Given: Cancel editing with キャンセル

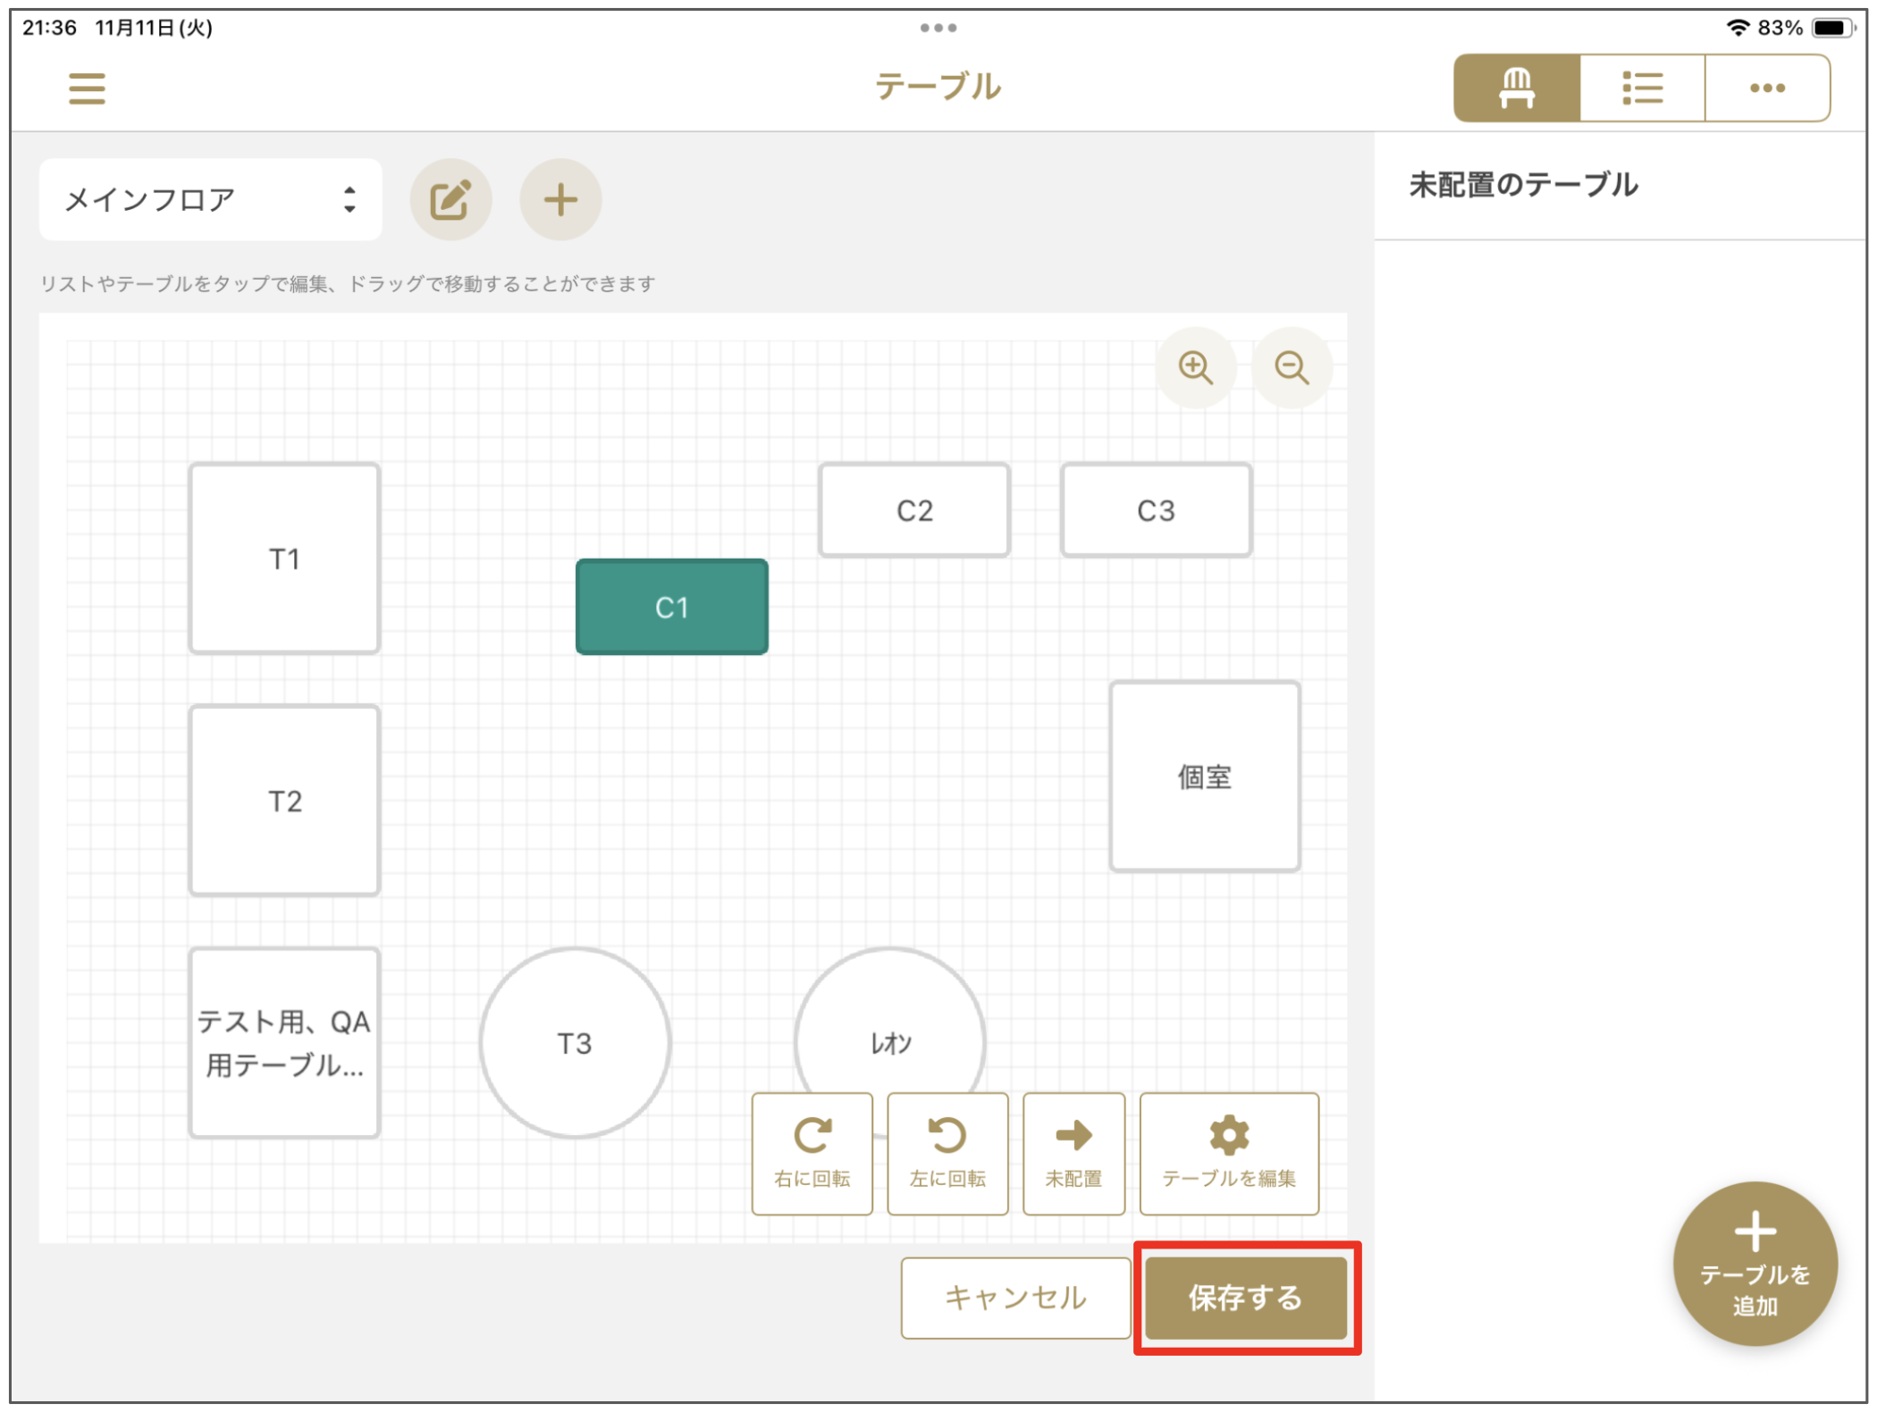Looking at the screenshot, I should pos(1015,1298).
